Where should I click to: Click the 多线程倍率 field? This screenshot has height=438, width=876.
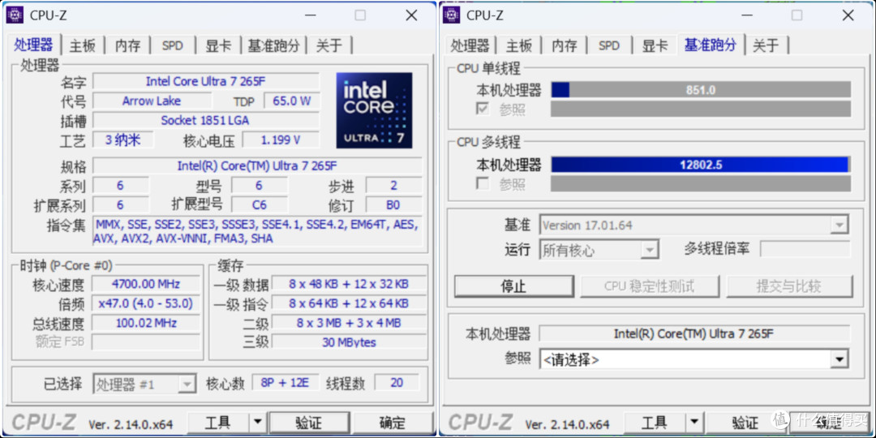coord(805,249)
